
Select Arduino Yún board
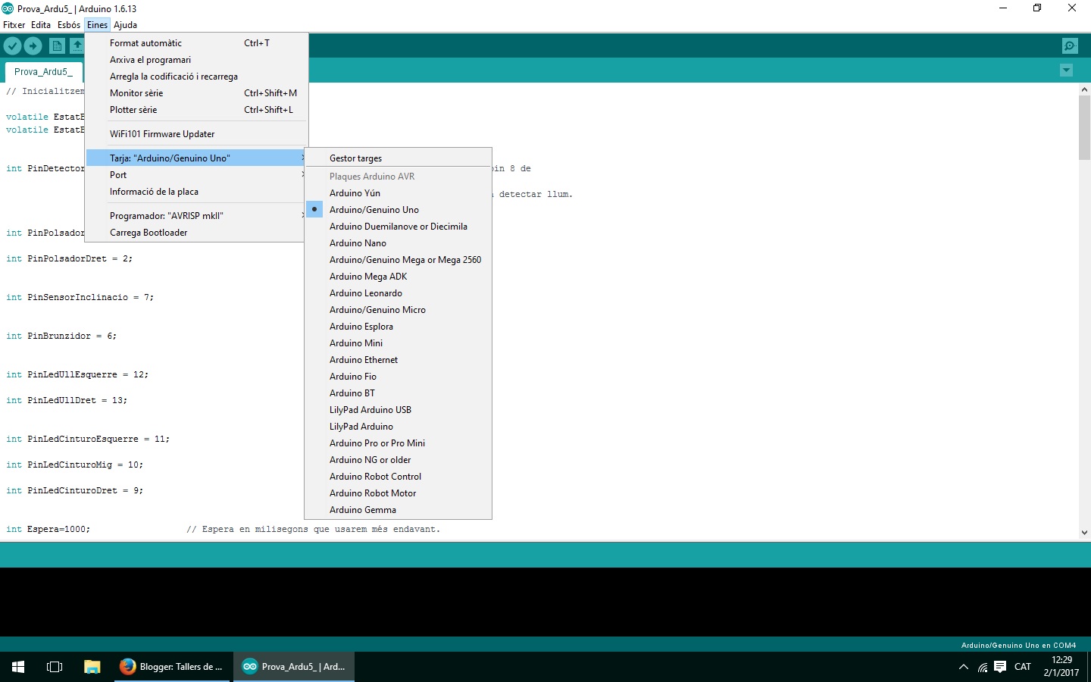tap(399, 193)
